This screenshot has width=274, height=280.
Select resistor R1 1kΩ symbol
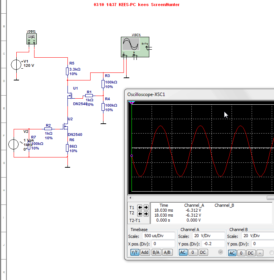pyautogui.click(x=89, y=96)
